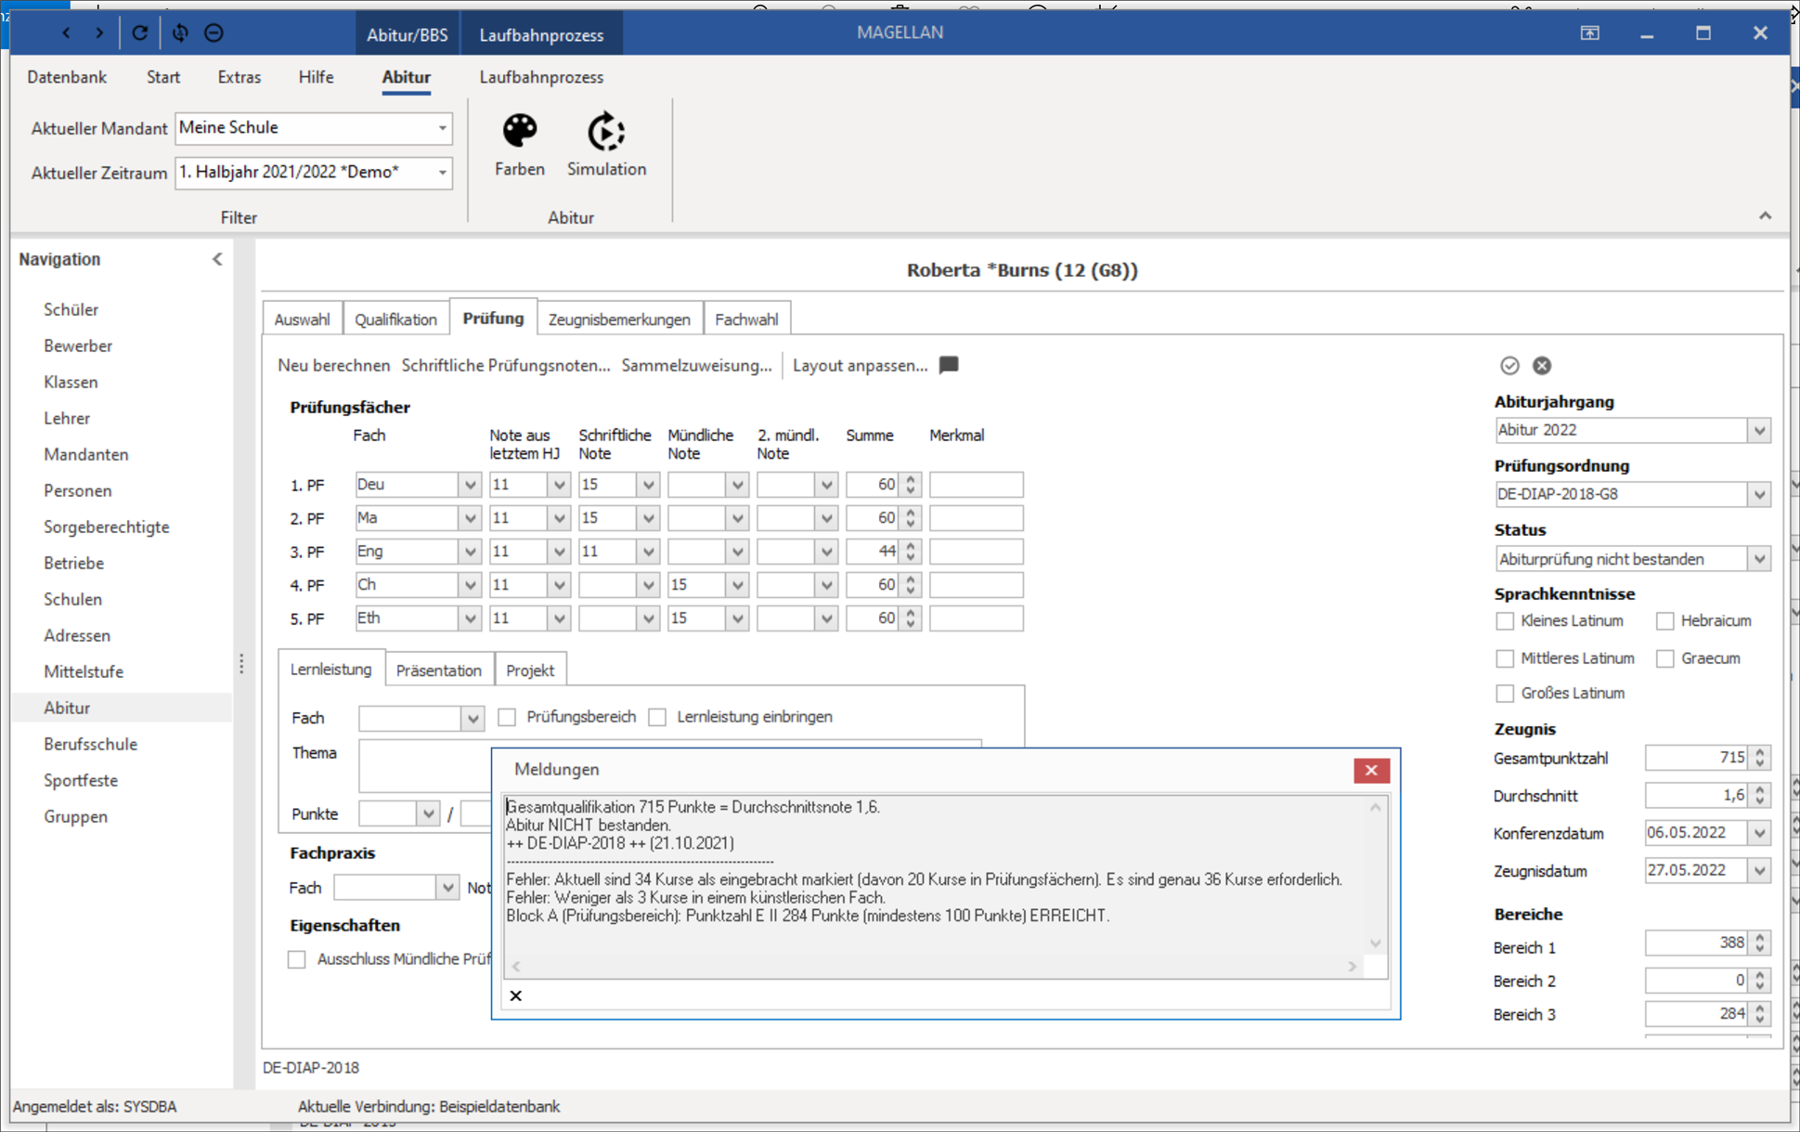Enable Kleines Latinum checkbox
This screenshot has height=1132, width=1800.
click(x=1505, y=620)
